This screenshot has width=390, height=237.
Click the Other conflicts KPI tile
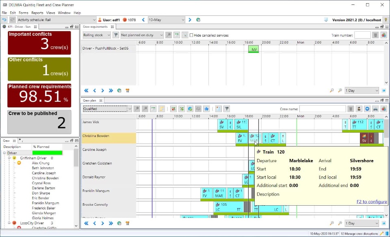39,69
